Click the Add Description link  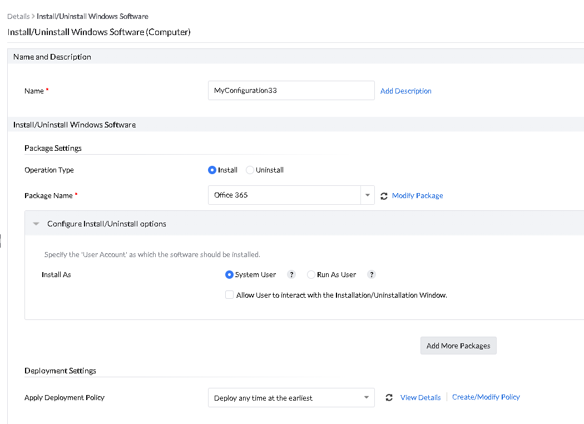(405, 91)
